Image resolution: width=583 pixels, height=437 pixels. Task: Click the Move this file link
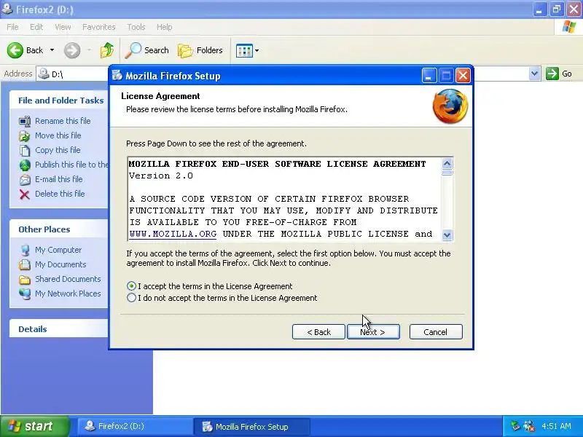pos(58,135)
